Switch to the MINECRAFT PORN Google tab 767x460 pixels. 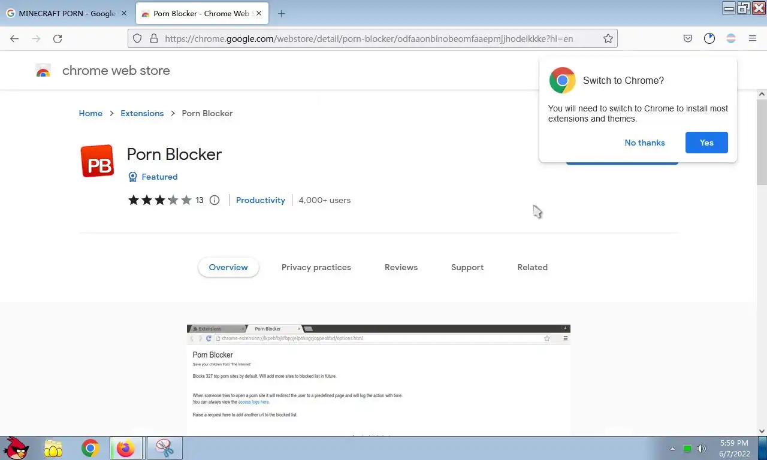(x=66, y=13)
